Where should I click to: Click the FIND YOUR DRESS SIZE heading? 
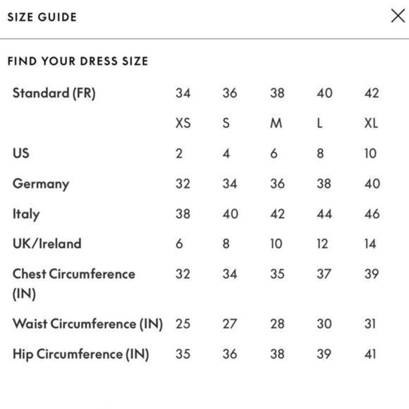pos(78,61)
